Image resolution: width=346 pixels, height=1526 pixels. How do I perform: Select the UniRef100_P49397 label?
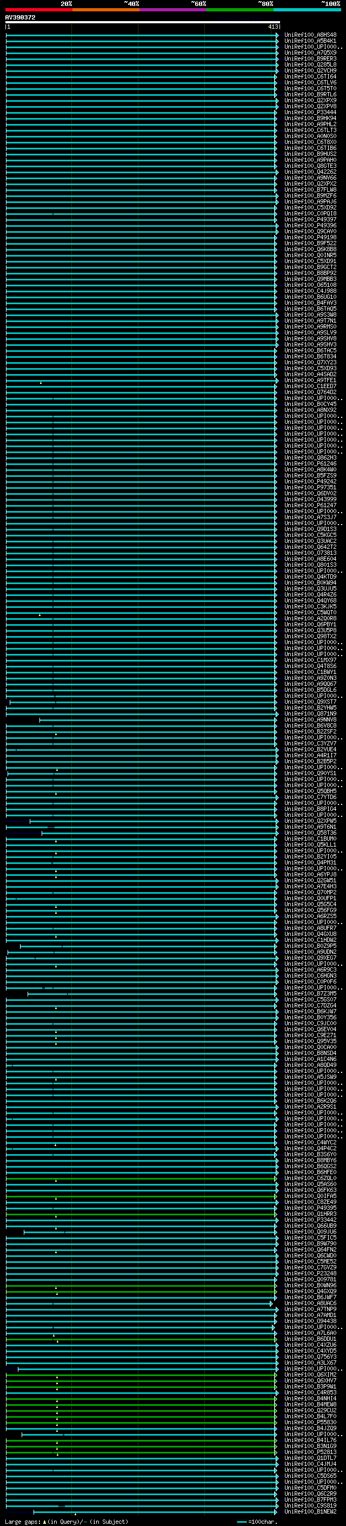tap(310, 219)
